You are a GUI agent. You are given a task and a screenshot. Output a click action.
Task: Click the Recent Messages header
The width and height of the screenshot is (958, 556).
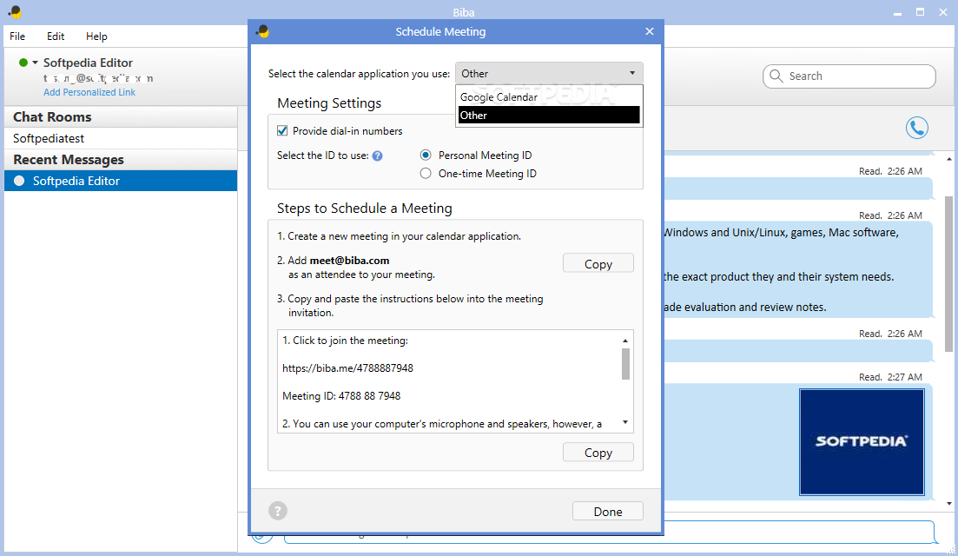coord(121,160)
